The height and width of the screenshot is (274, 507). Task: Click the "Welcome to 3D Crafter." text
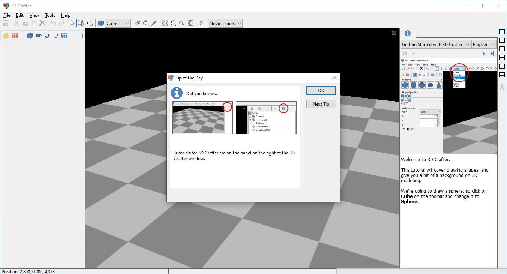[426, 159]
